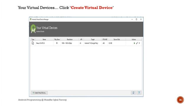Sort by the API column header

(x=81, y=39)
